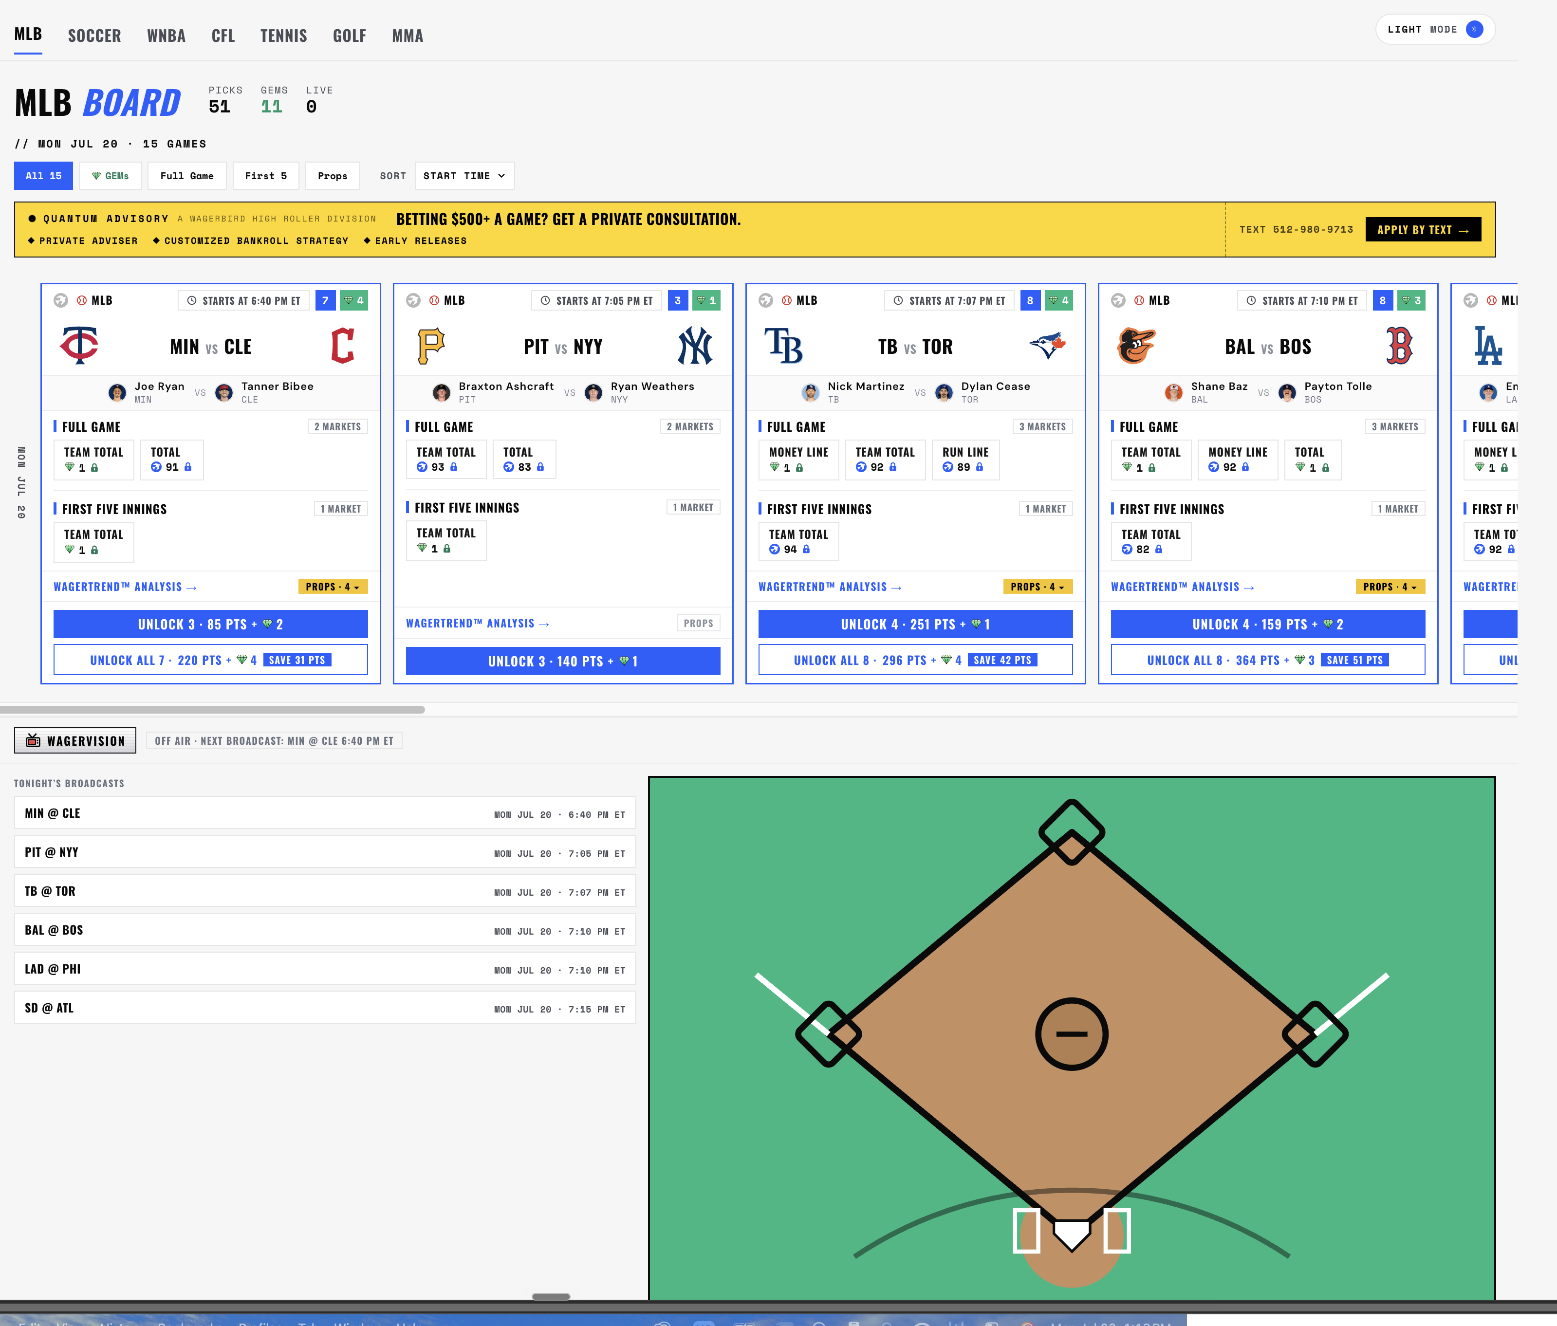Image resolution: width=1557 pixels, height=1326 pixels.
Task: Click Unlock 4 for 251 PTS button
Action: pyautogui.click(x=915, y=625)
